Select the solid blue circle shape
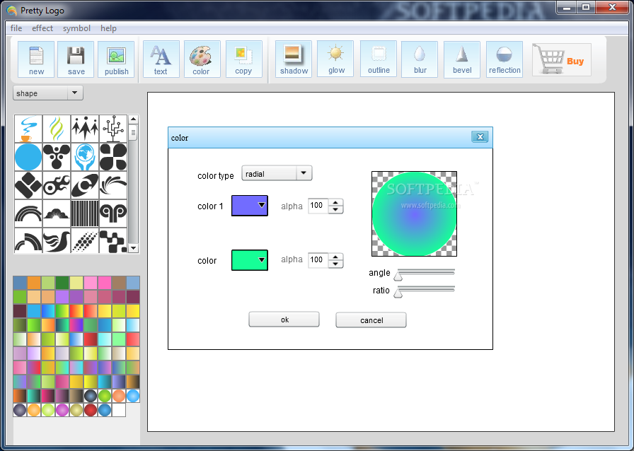The height and width of the screenshot is (451, 634). click(x=28, y=157)
